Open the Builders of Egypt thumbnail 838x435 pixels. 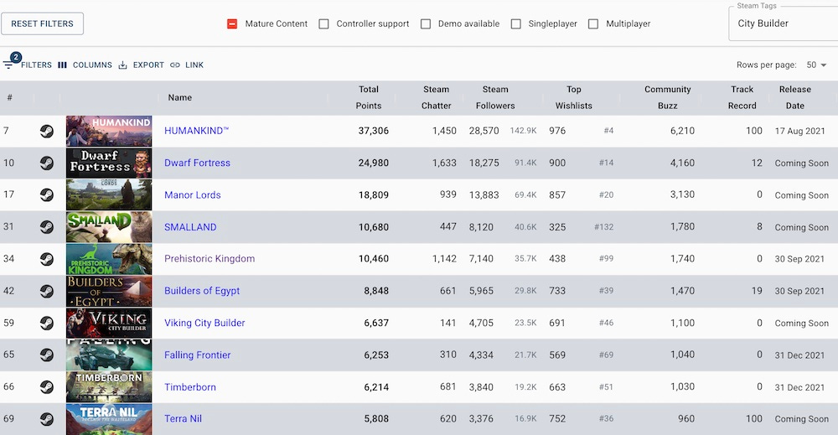coord(109,291)
